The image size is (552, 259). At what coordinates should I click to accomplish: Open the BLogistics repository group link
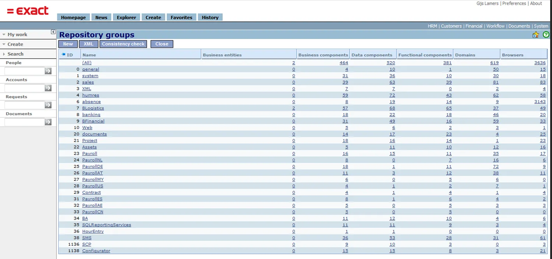click(x=93, y=108)
